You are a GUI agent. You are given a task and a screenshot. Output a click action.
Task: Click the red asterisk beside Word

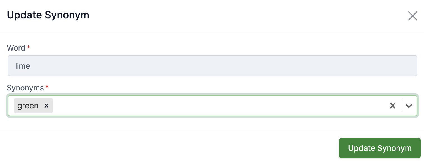(x=29, y=47)
